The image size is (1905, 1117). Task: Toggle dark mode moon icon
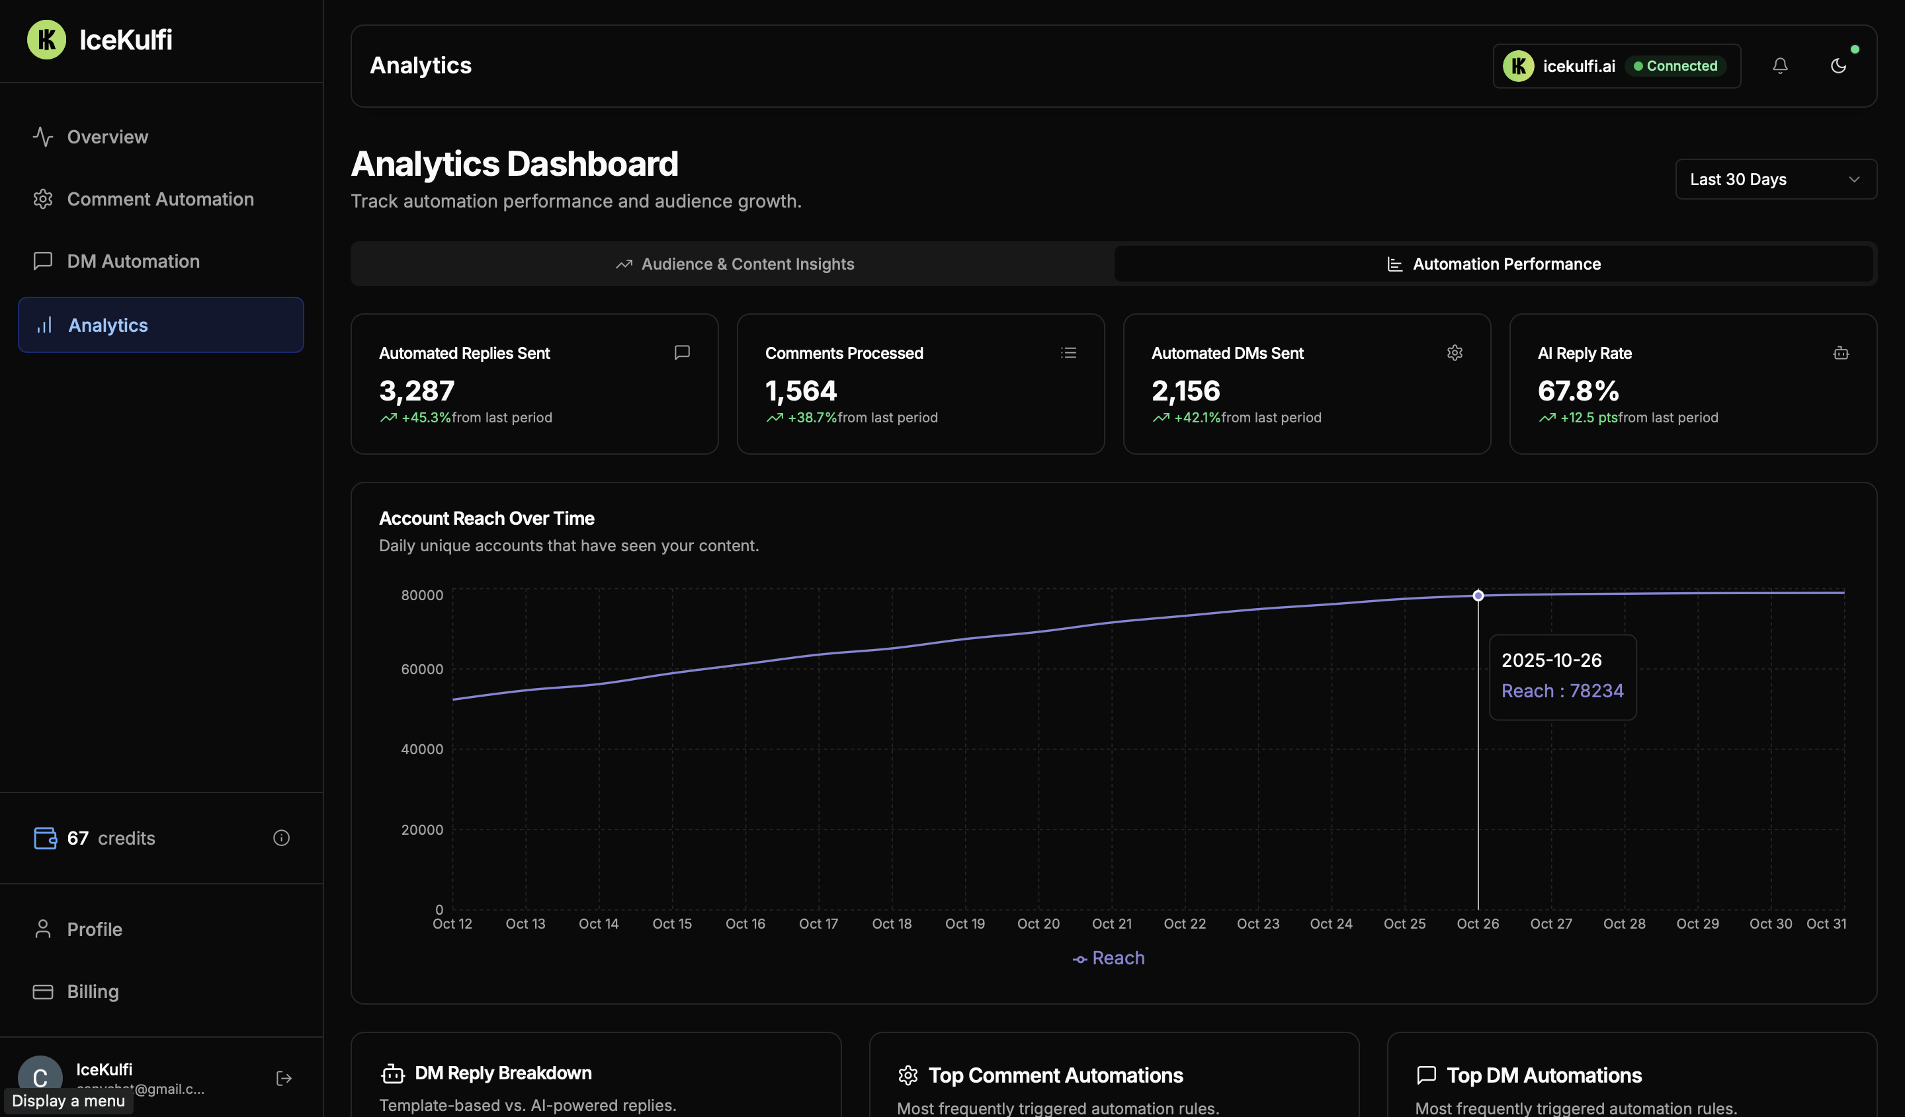pos(1838,65)
